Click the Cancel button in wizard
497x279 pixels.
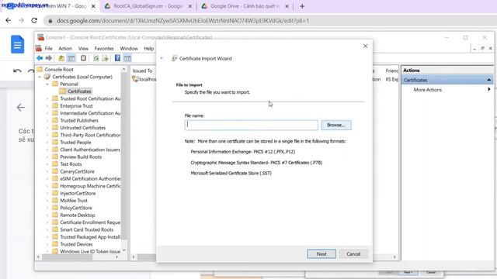coord(353,253)
